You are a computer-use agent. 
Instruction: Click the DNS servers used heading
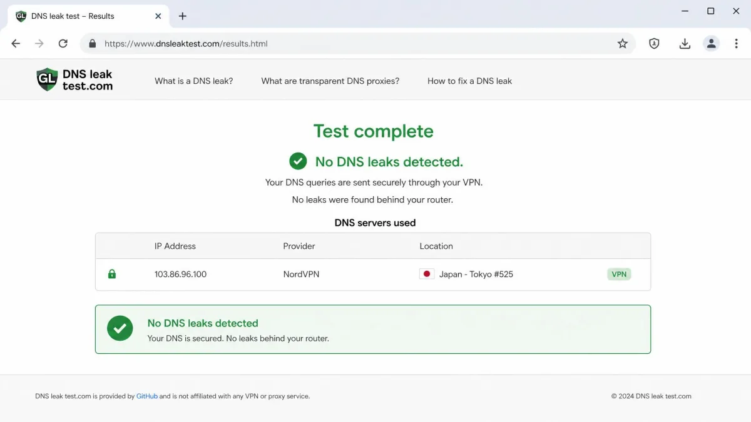pyautogui.click(x=375, y=223)
